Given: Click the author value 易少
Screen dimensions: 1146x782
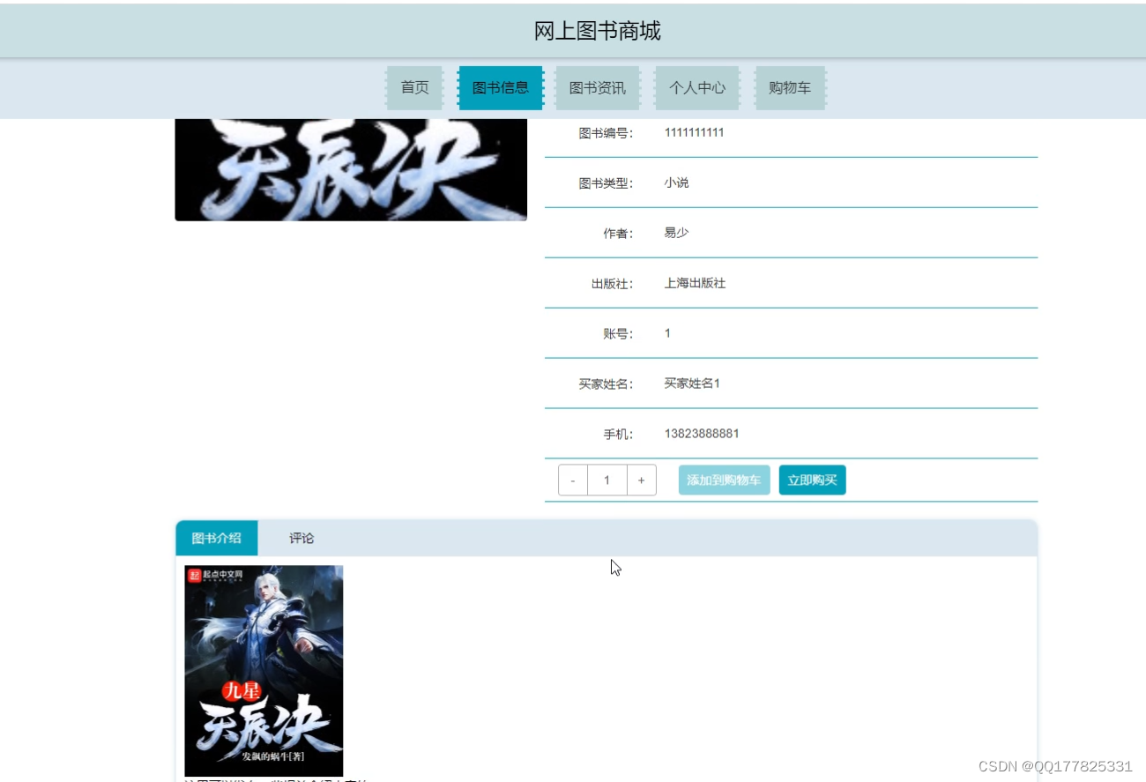Looking at the screenshot, I should coord(676,234).
